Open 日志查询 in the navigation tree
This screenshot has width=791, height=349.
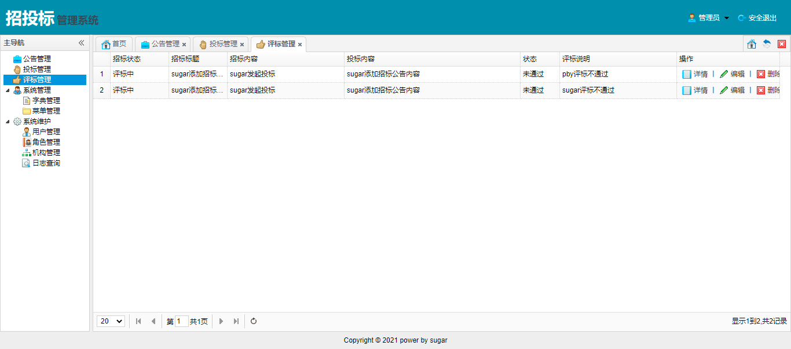point(46,163)
